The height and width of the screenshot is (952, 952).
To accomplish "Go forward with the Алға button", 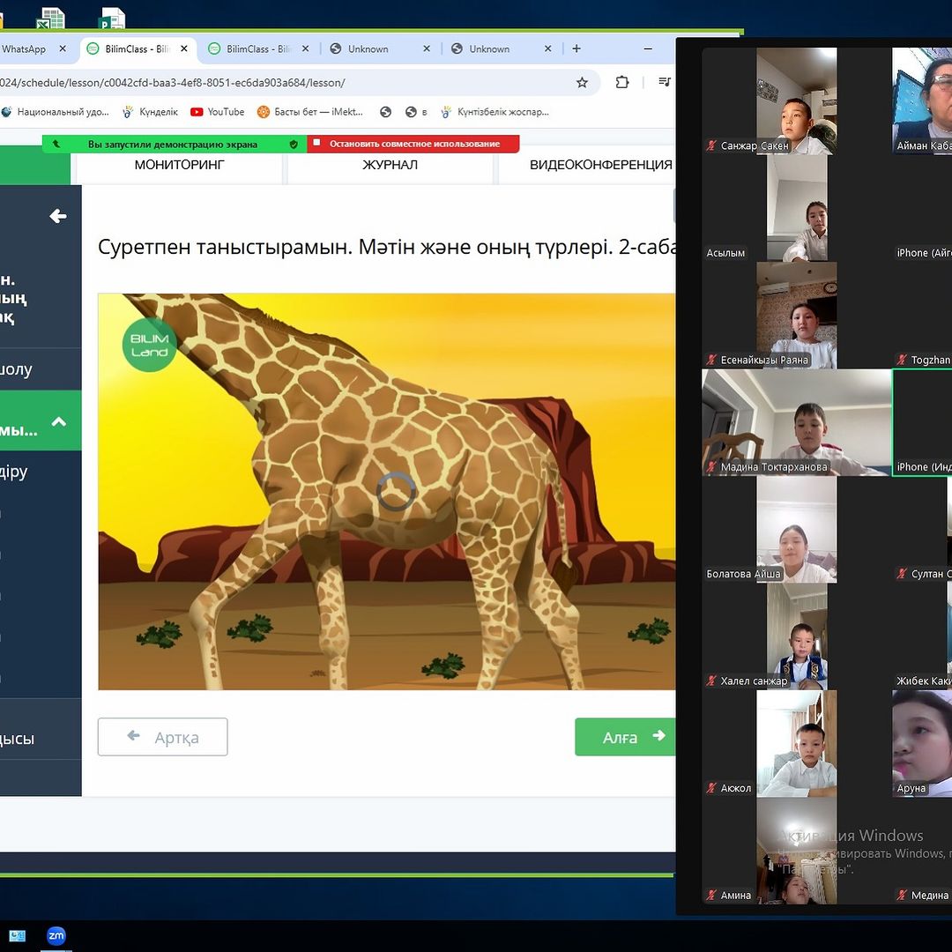I will coord(625,737).
